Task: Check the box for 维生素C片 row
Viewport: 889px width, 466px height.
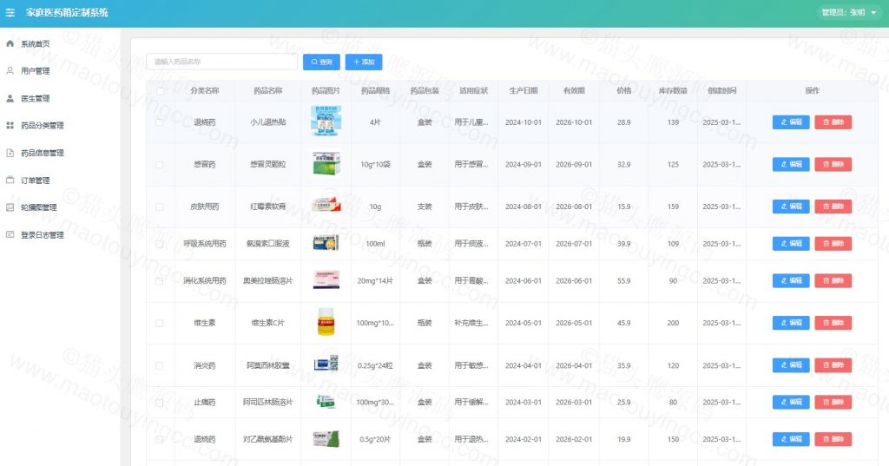Action: tap(160, 323)
